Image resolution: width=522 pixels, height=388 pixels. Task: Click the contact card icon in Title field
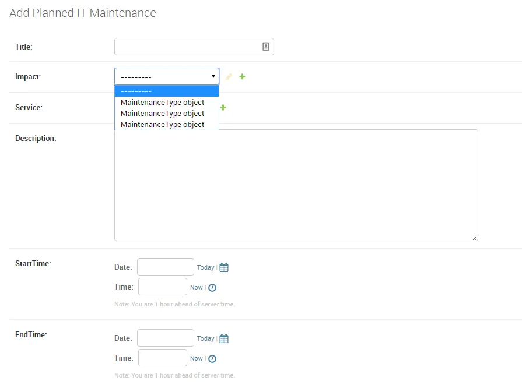[x=266, y=47]
